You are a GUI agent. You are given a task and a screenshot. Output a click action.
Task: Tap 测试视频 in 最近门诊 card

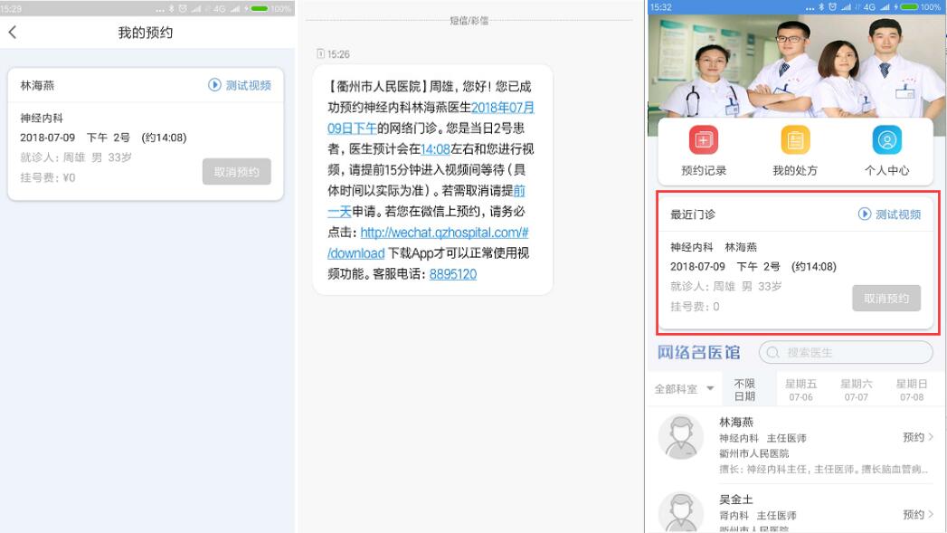click(x=890, y=214)
